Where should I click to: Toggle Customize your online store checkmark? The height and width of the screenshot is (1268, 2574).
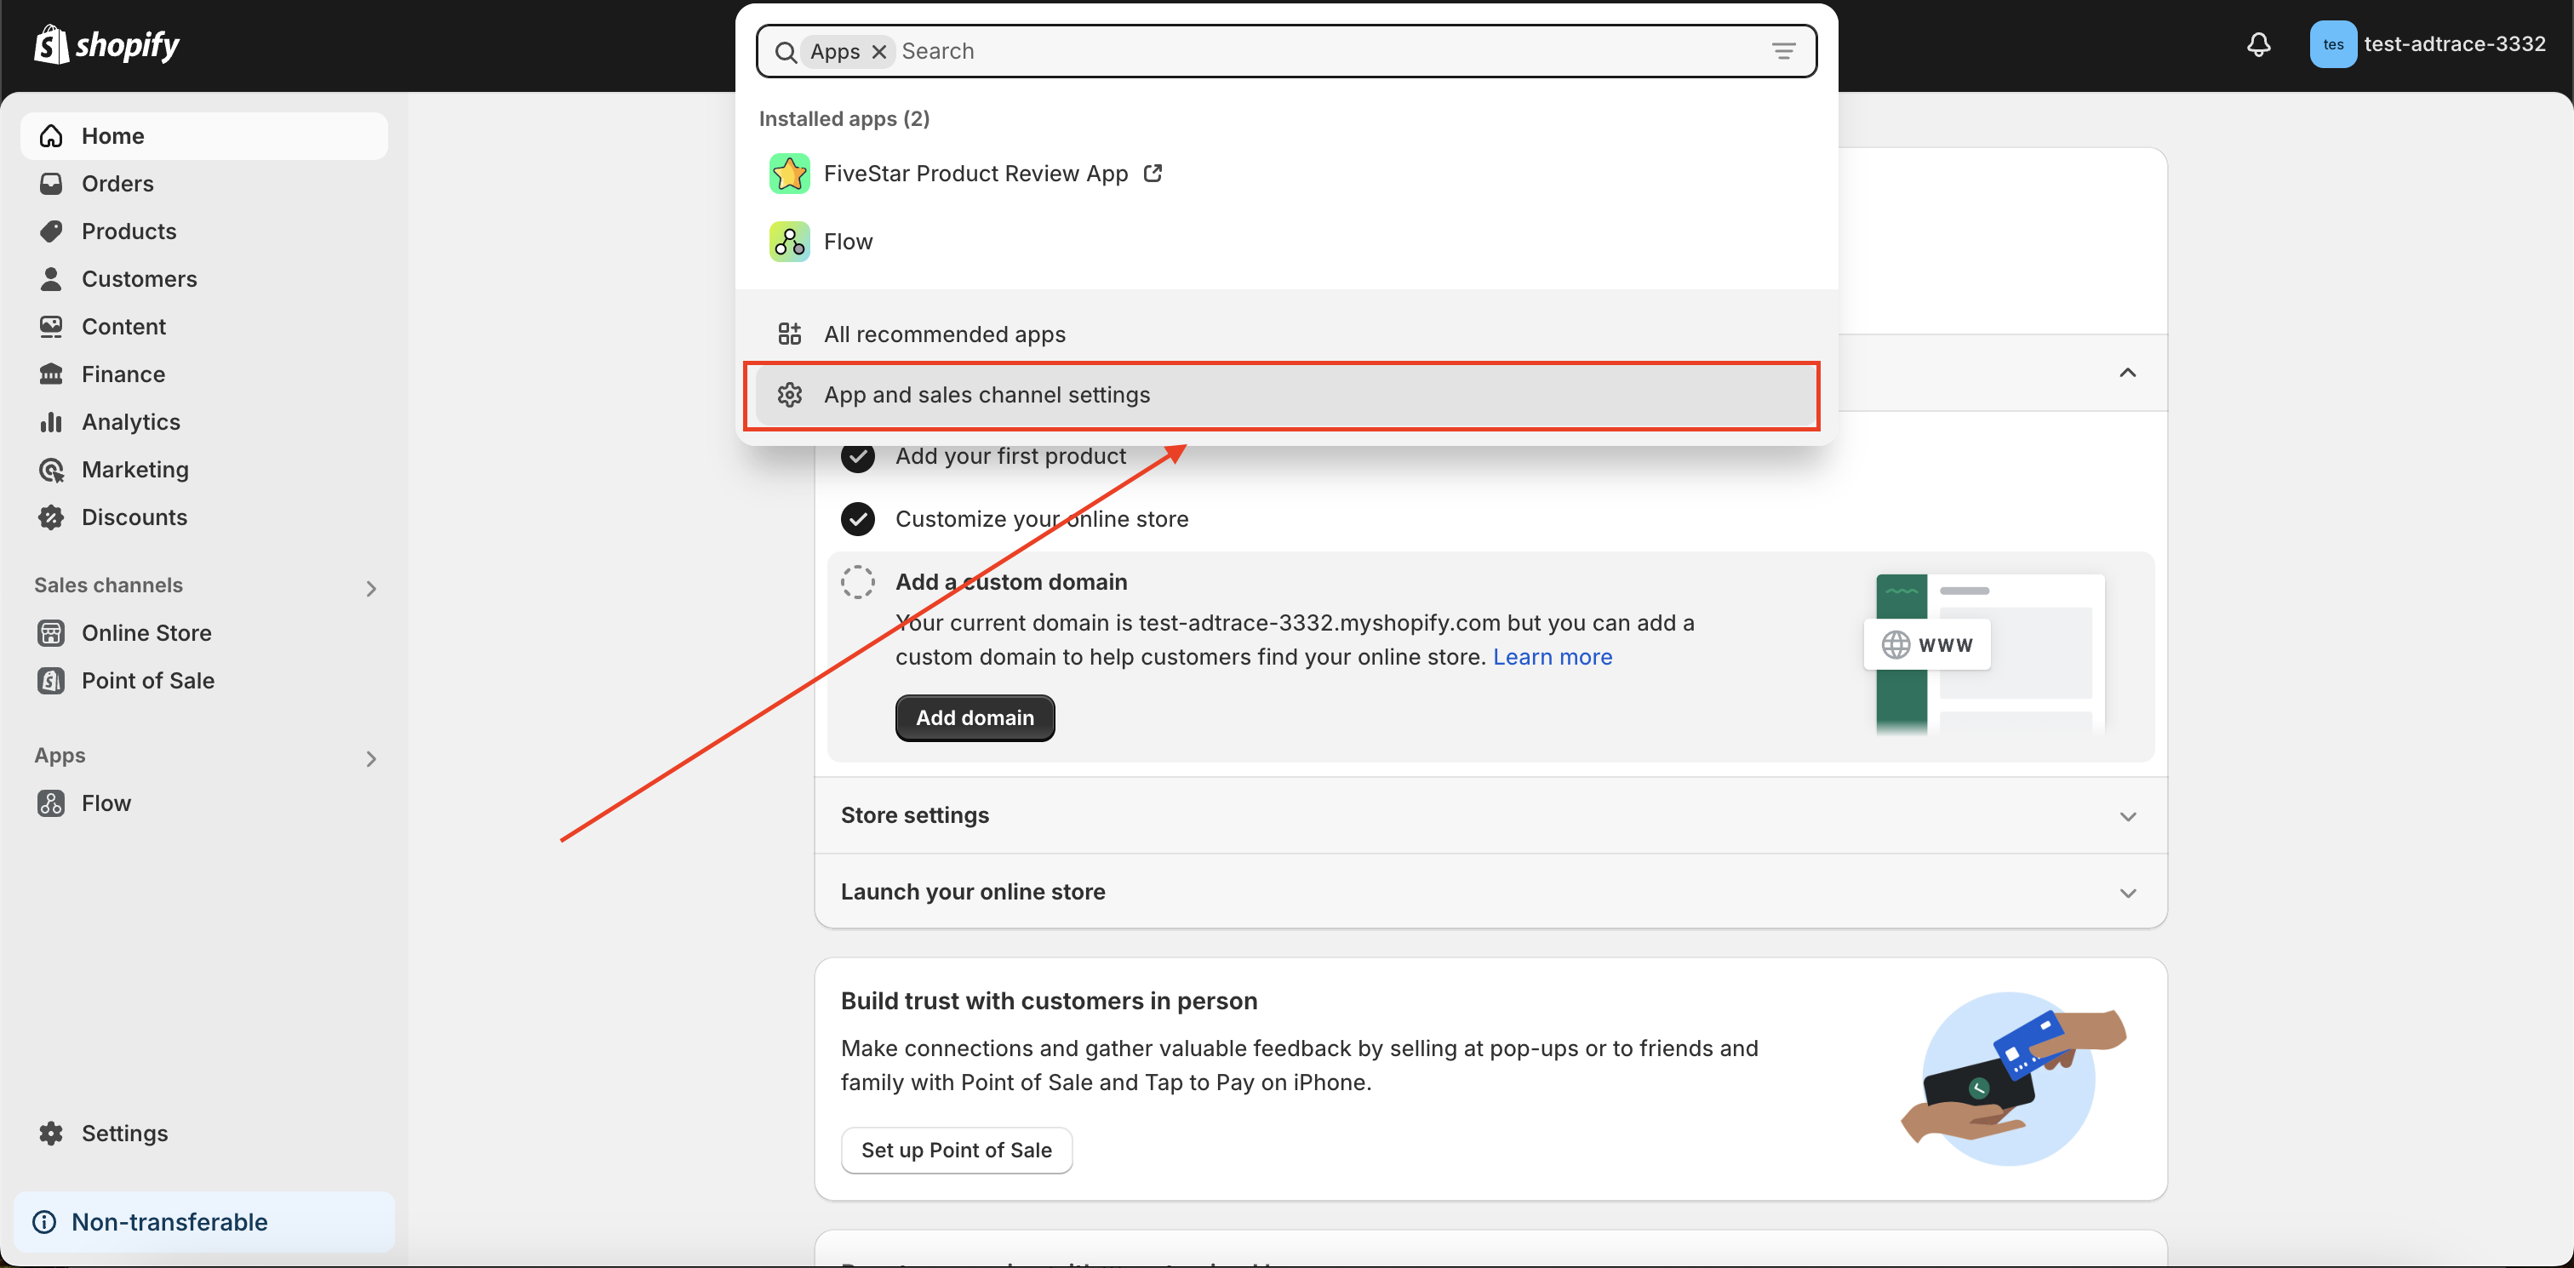857,518
